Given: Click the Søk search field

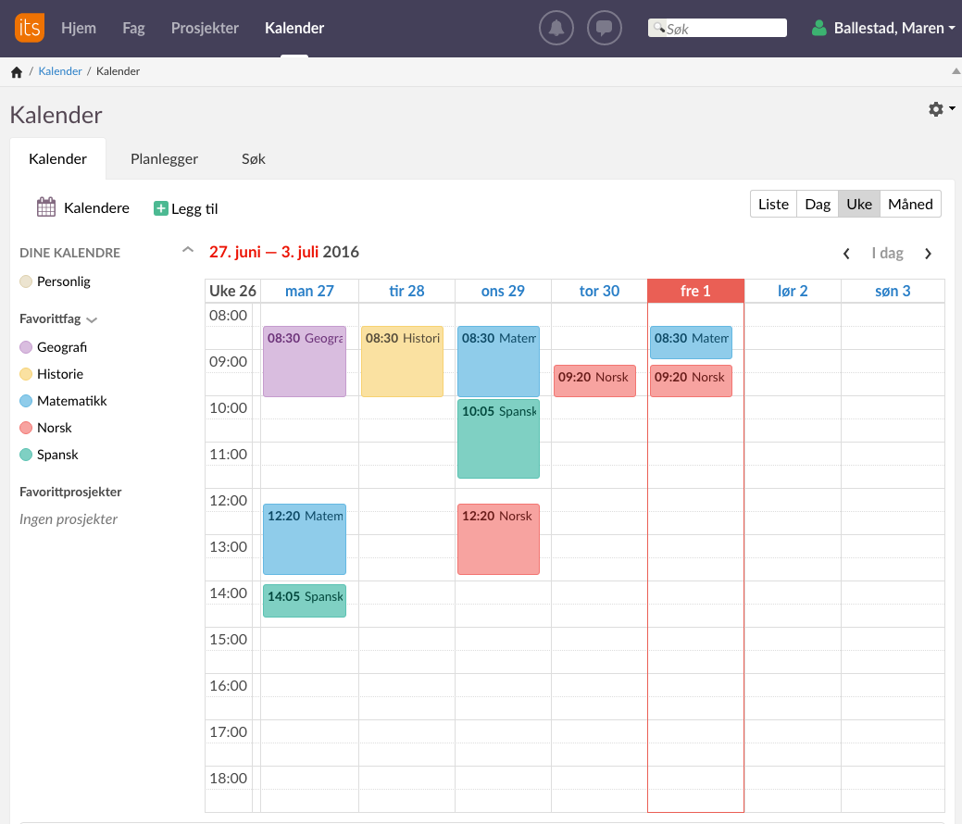Looking at the screenshot, I should point(718,28).
